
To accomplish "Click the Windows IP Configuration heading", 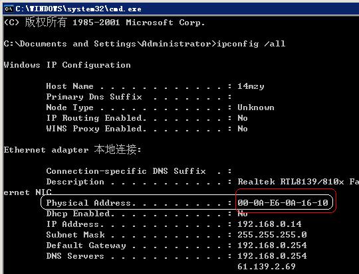I will click(x=67, y=65).
